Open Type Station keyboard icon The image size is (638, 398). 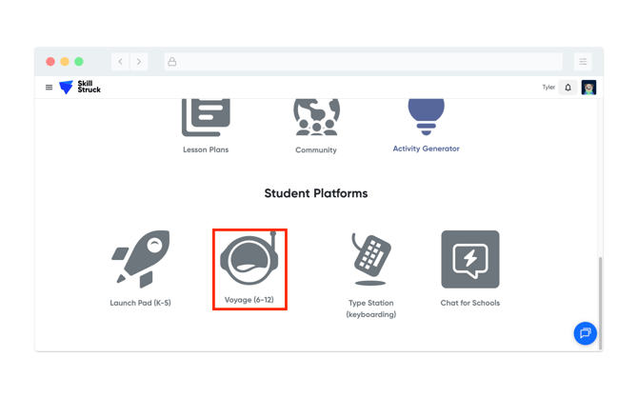(370, 259)
